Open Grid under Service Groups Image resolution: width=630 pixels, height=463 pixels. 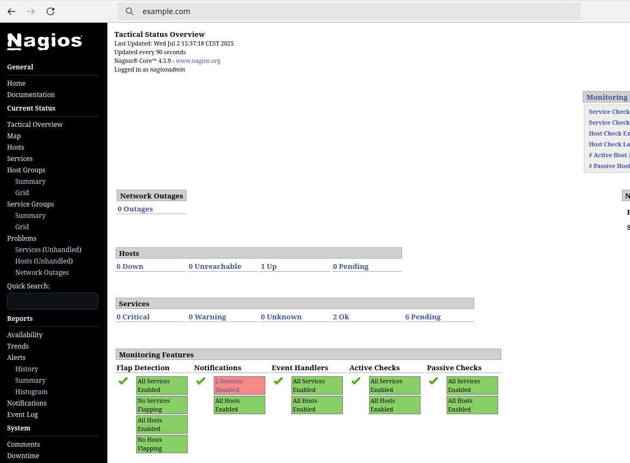(x=22, y=227)
